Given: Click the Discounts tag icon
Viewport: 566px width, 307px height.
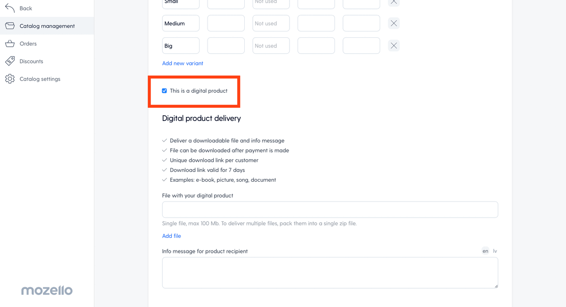Looking at the screenshot, I should 10,61.
